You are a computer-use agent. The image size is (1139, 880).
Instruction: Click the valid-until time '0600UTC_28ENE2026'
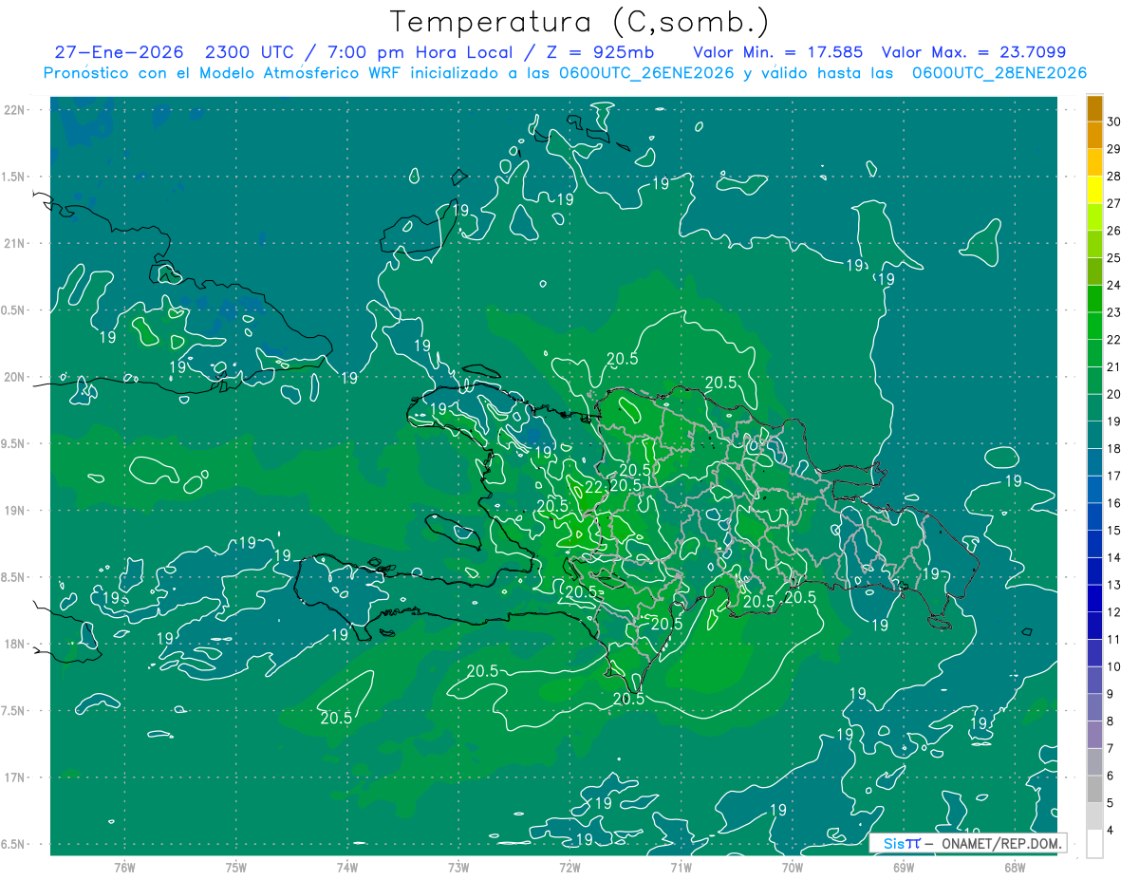(999, 73)
